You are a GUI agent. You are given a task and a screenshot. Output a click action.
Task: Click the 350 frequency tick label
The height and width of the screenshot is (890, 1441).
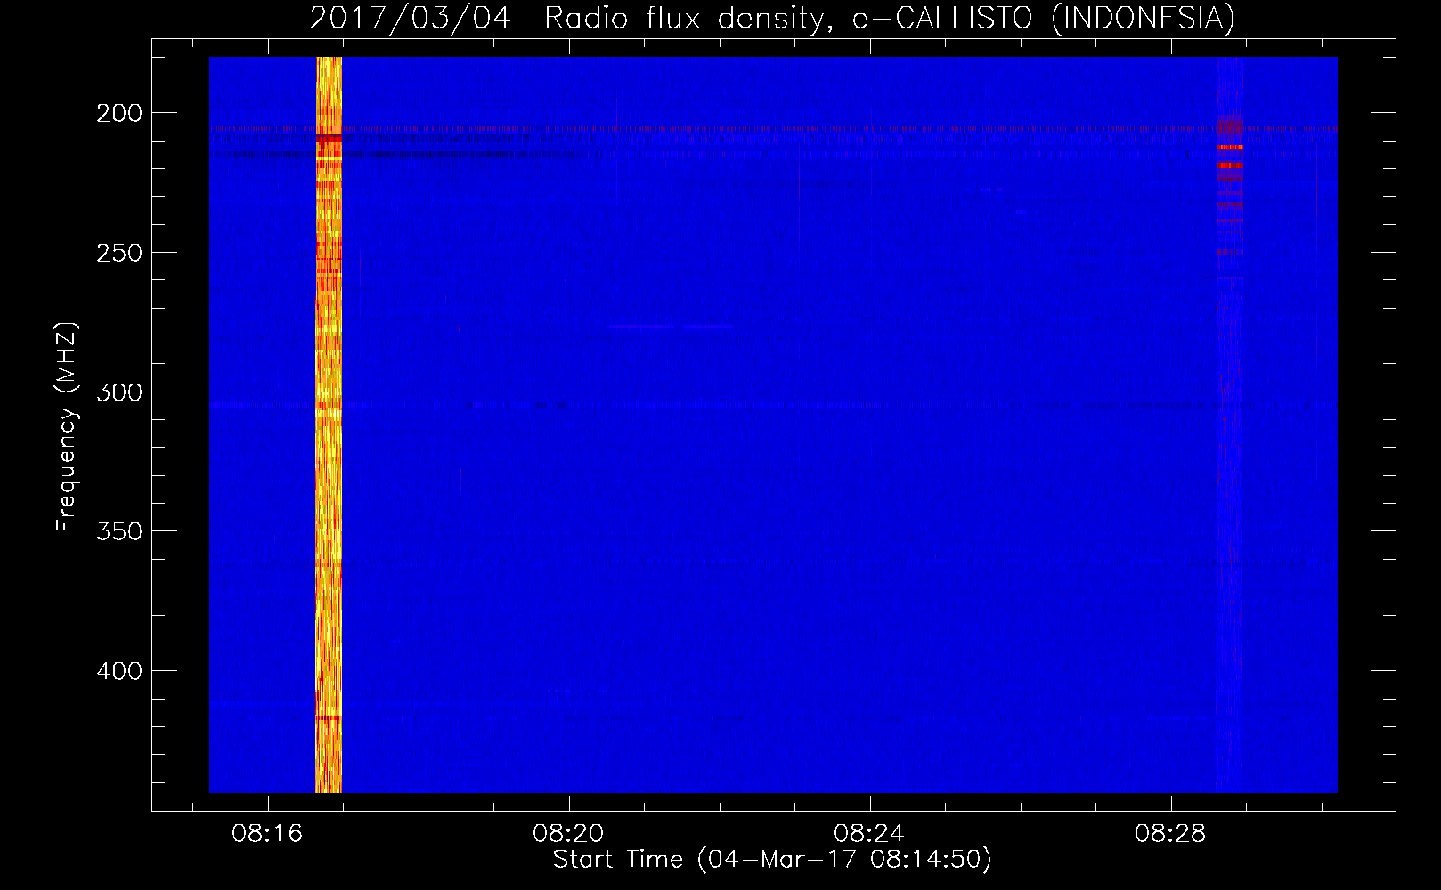coord(119,531)
